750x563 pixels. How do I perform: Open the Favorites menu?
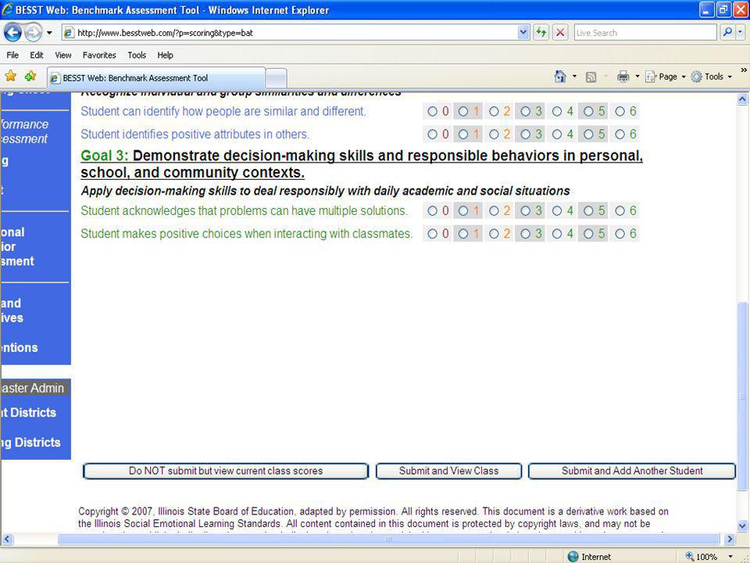(99, 55)
